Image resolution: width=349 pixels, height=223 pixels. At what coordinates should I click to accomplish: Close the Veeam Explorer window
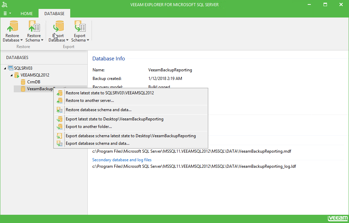[341, 5]
